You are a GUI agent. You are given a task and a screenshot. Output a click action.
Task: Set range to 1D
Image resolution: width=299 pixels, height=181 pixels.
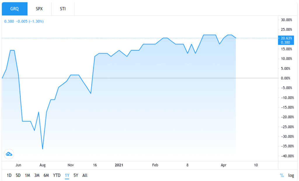click(x=9, y=175)
